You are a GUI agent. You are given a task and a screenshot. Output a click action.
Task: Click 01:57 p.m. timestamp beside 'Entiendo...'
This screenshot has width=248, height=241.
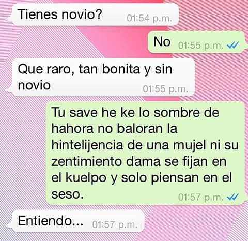coord(115,224)
